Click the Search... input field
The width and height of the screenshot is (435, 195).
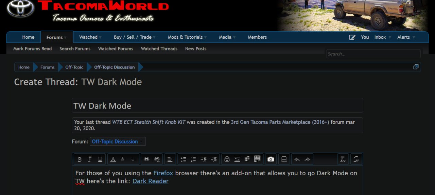[373, 54]
